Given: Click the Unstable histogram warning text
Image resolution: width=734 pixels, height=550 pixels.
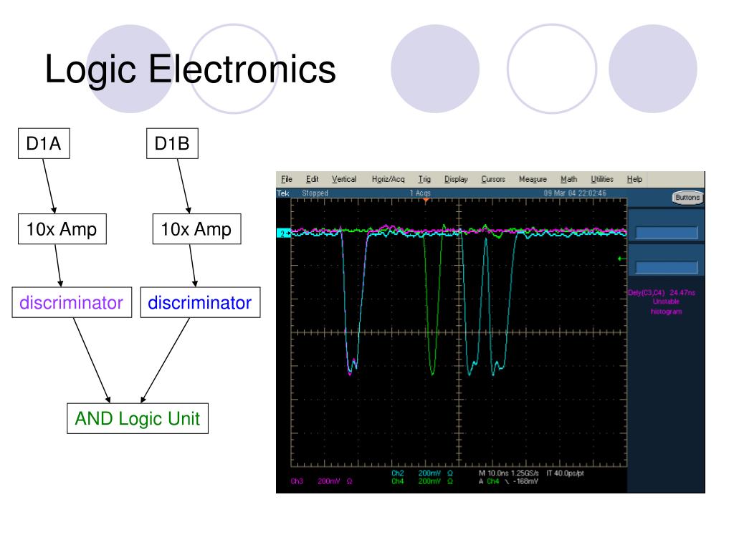Looking at the screenshot, I should pos(666,307).
